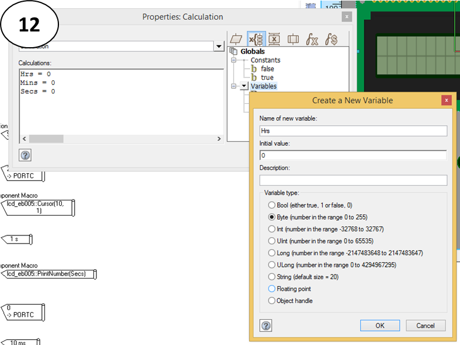Click the calculations horizontal scrollbar thumb
460x345 pixels.
[x=46, y=139]
